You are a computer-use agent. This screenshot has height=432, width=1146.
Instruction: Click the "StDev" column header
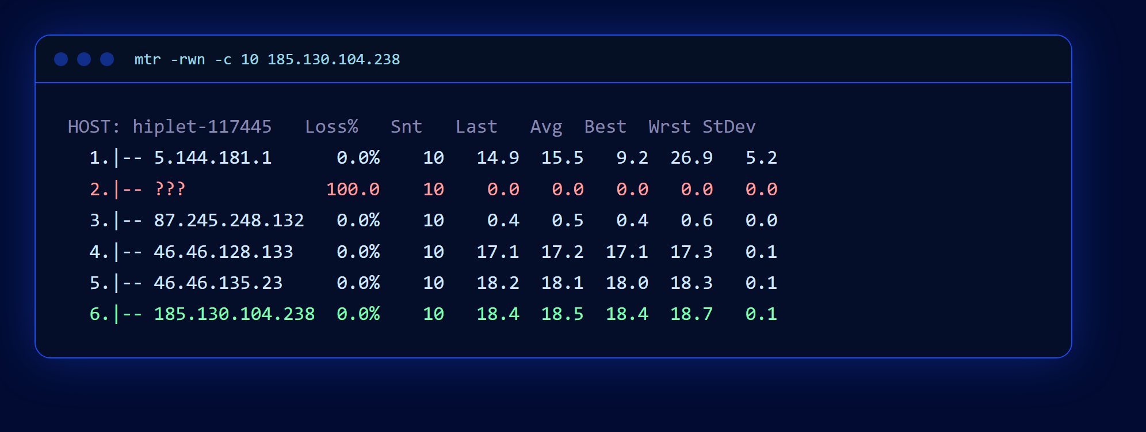tap(729, 126)
